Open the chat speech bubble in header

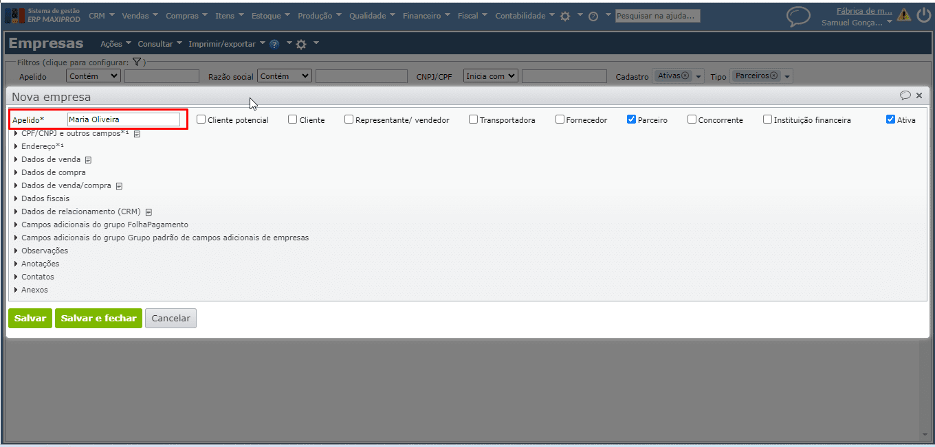(x=798, y=16)
